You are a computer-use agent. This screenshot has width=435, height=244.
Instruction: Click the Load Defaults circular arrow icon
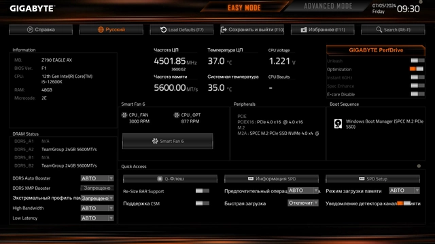tap(163, 30)
